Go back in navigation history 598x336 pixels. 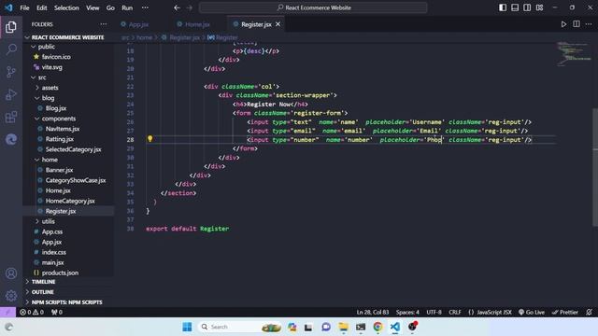coord(177,7)
